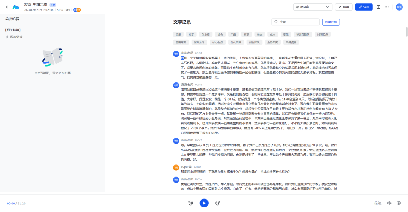Select the 业务研究 keyword tag

point(272,42)
